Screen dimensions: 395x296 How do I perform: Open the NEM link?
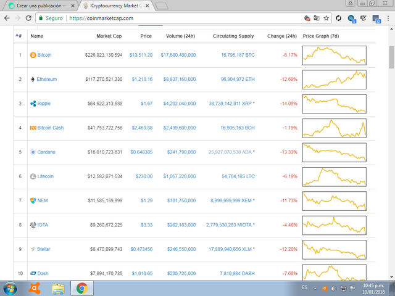(x=43, y=200)
